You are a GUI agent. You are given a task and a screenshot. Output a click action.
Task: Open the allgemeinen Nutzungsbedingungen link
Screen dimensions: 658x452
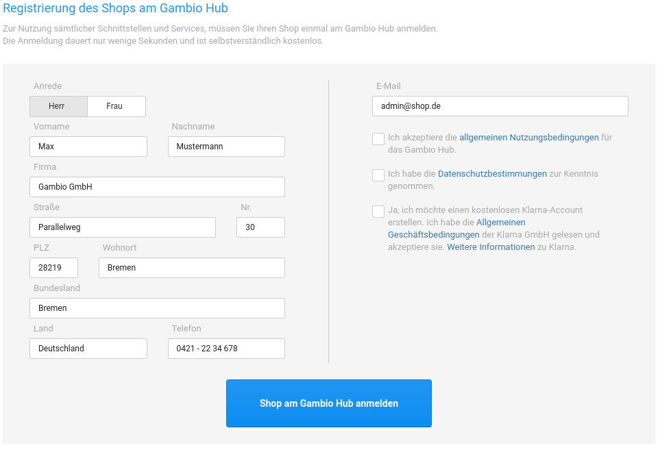tap(528, 138)
